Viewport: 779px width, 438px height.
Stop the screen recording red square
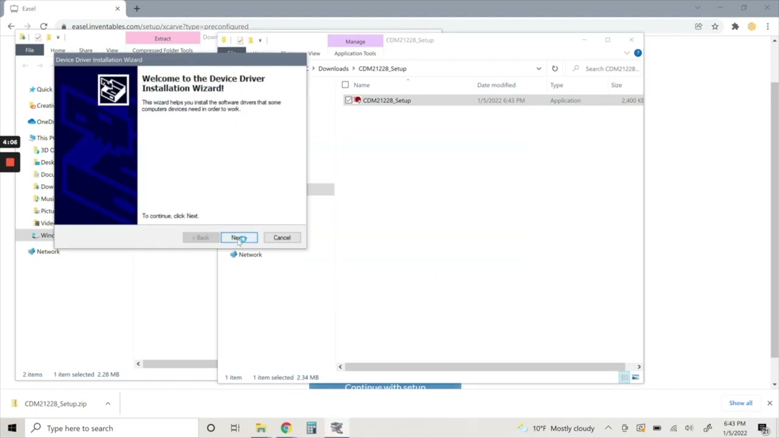10,162
